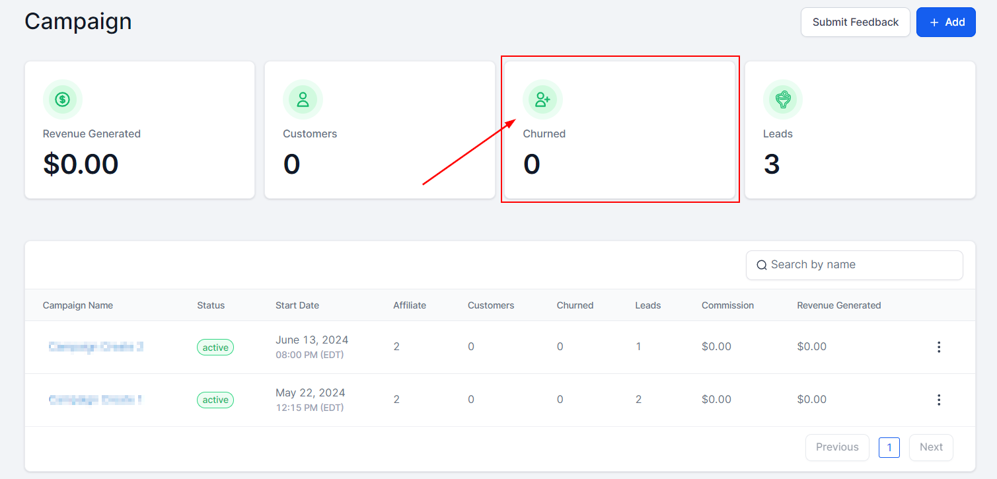This screenshot has width=997, height=479.
Task: Click the Leads funnel icon
Action: click(783, 100)
